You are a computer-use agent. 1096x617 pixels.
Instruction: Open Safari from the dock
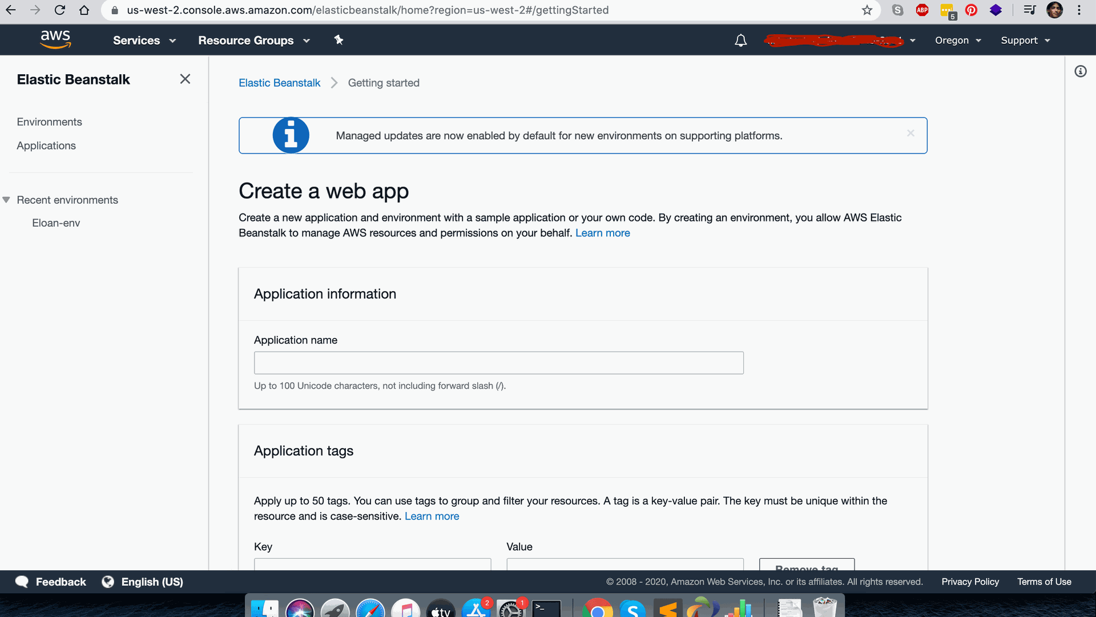pos(370,608)
